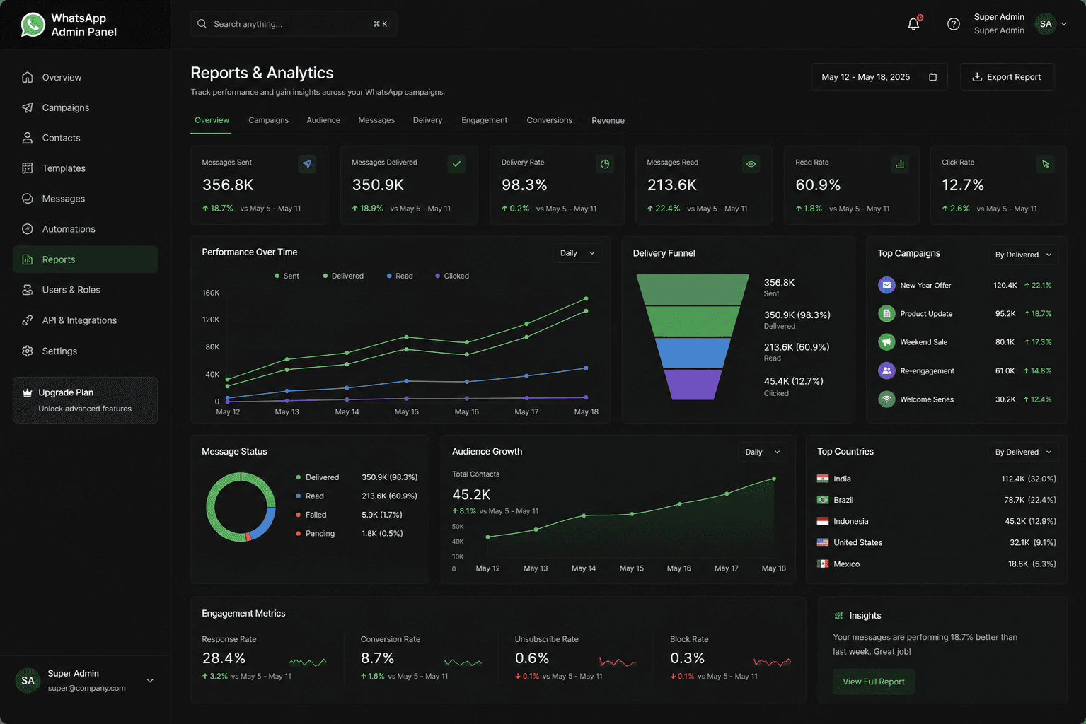Switch to the Delivery tab
The height and width of the screenshot is (724, 1086).
[x=428, y=120]
